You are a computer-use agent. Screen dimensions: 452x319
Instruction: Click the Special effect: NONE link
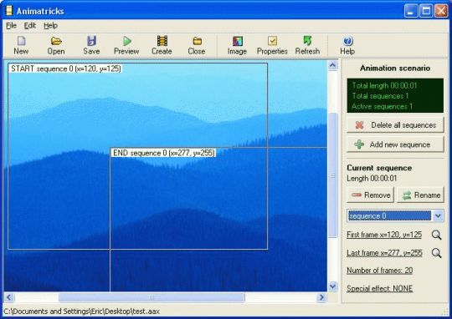tap(380, 288)
